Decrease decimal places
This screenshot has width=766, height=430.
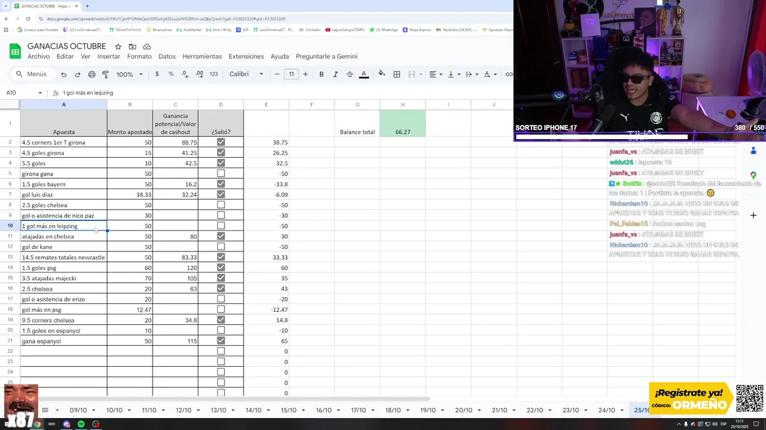(185, 74)
